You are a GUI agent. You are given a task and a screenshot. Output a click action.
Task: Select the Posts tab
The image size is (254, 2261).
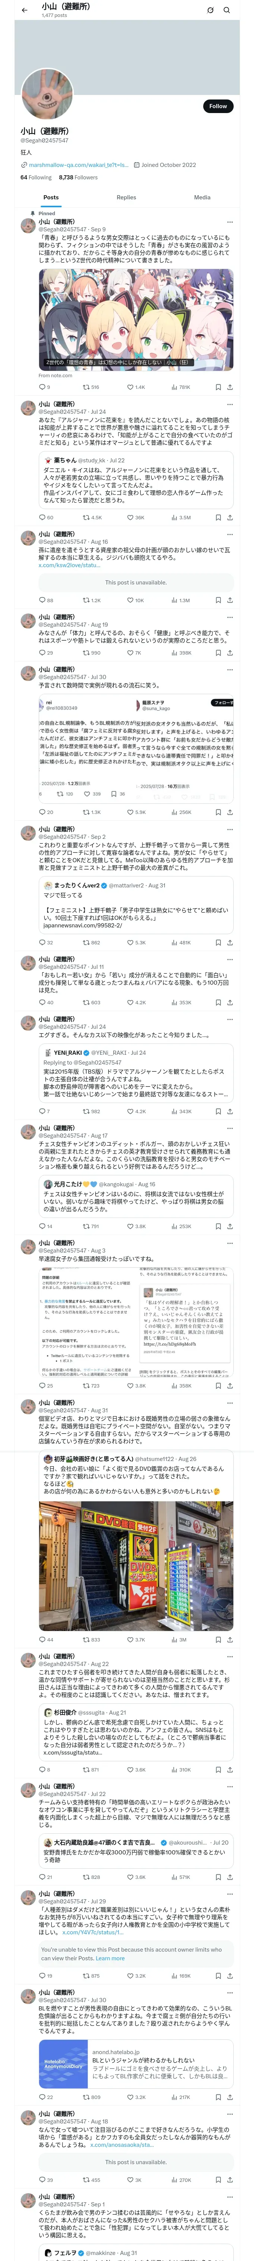pyautogui.click(x=51, y=197)
